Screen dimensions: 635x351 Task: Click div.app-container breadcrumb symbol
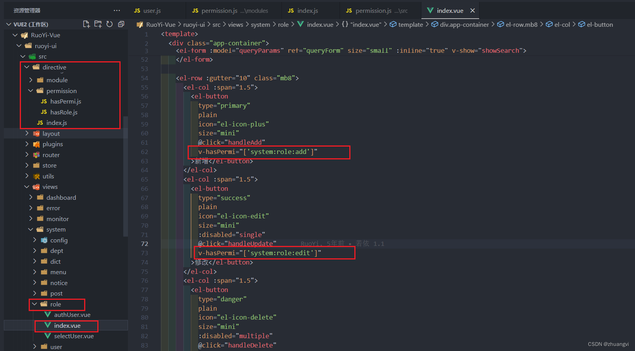460,24
